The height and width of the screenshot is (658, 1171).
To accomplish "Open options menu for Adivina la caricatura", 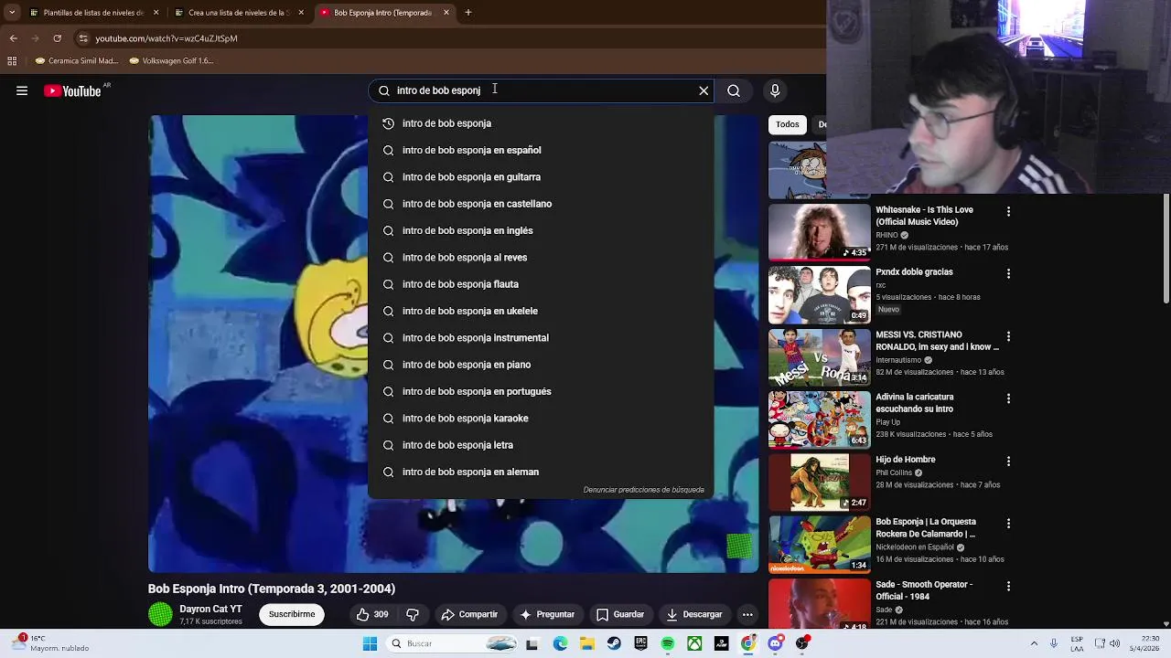I will click(x=1008, y=398).
